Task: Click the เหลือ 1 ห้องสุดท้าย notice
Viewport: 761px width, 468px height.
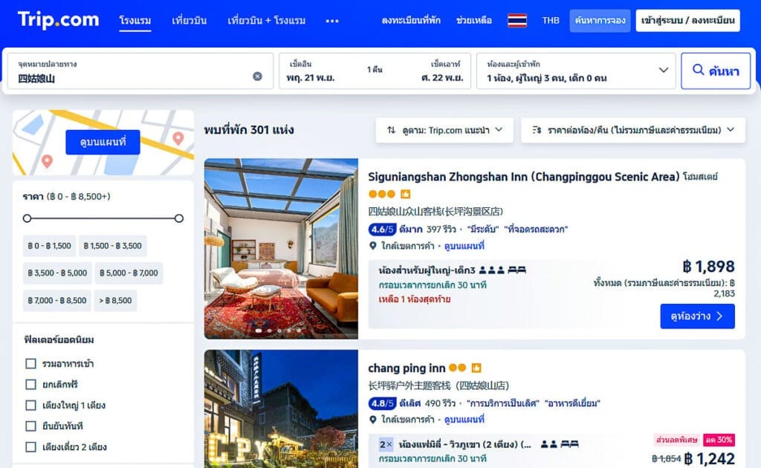Action: (x=415, y=299)
